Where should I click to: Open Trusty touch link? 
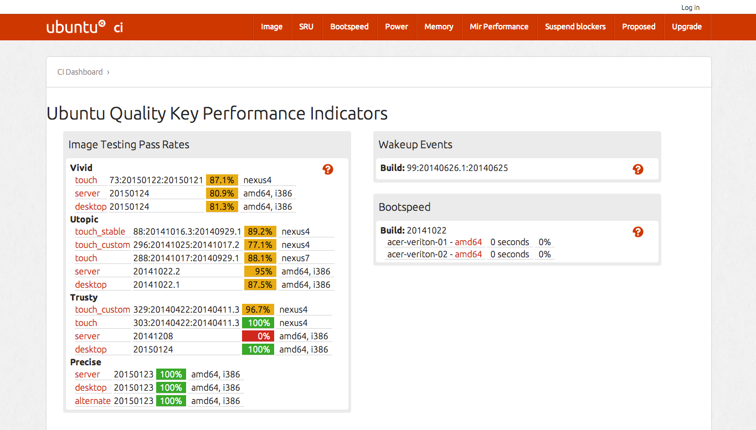(86, 323)
